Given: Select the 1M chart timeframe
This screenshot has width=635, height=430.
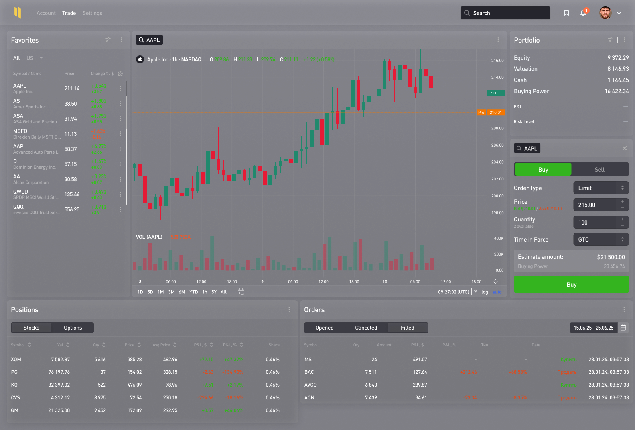Looking at the screenshot, I should coord(160,292).
